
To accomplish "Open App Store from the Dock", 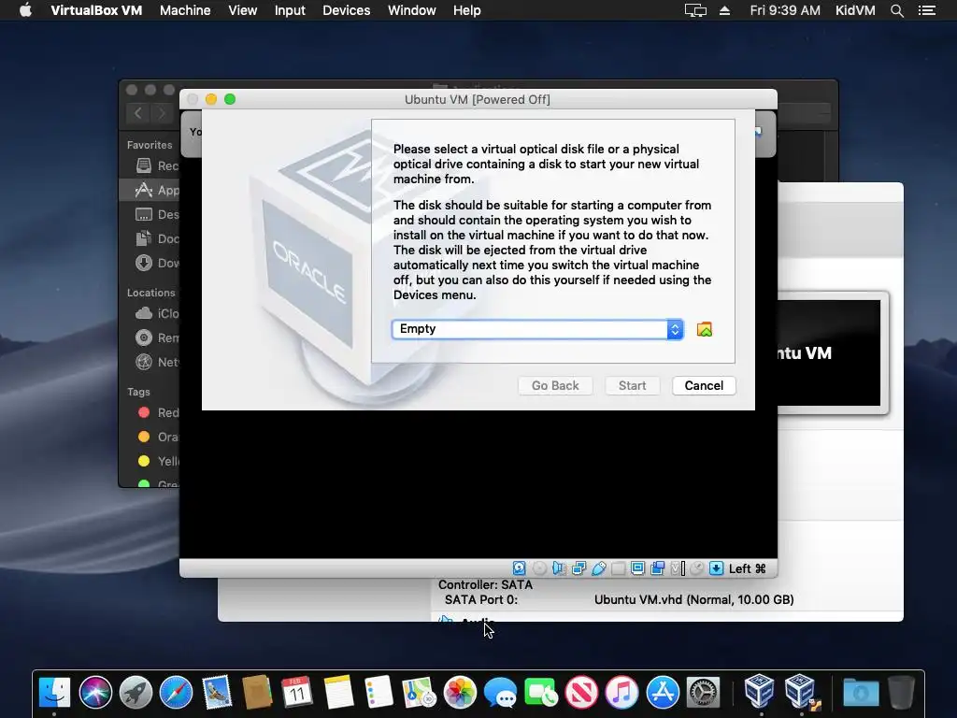I will click(663, 693).
